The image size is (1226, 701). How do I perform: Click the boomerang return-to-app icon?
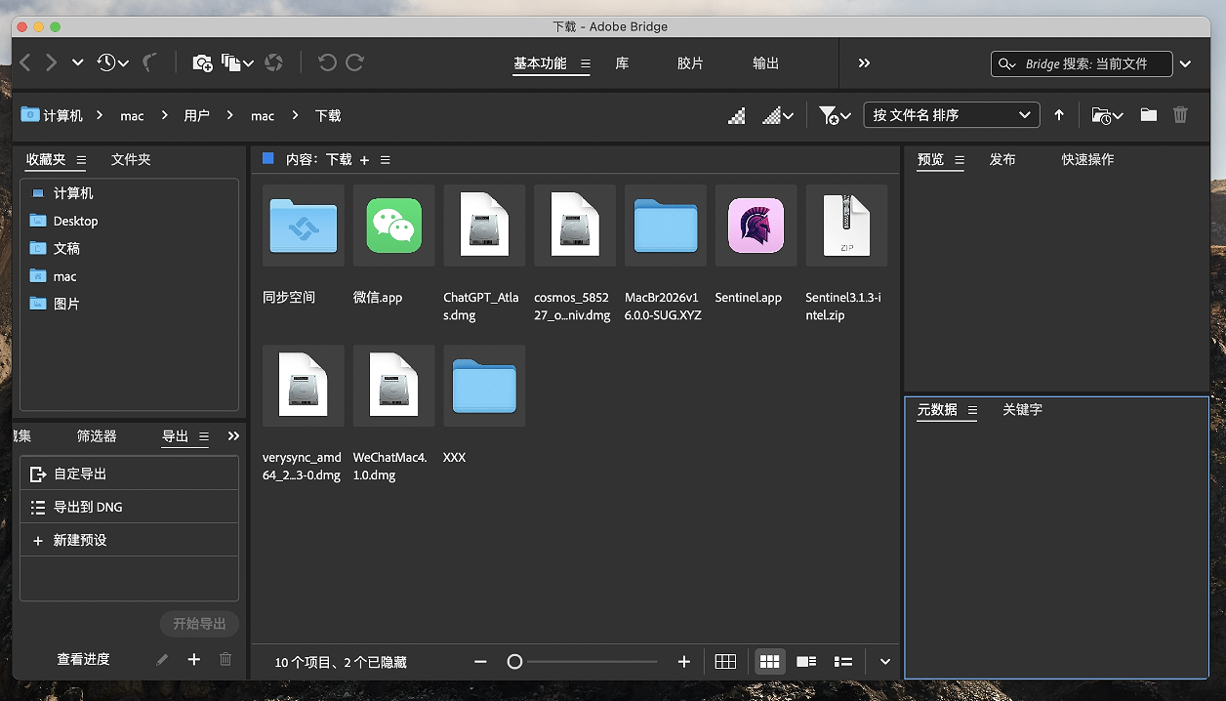pos(148,62)
